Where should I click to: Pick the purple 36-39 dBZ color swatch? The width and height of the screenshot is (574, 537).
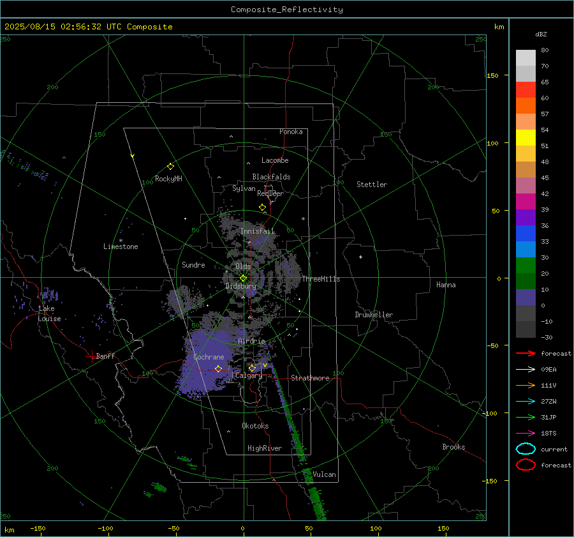(526, 217)
